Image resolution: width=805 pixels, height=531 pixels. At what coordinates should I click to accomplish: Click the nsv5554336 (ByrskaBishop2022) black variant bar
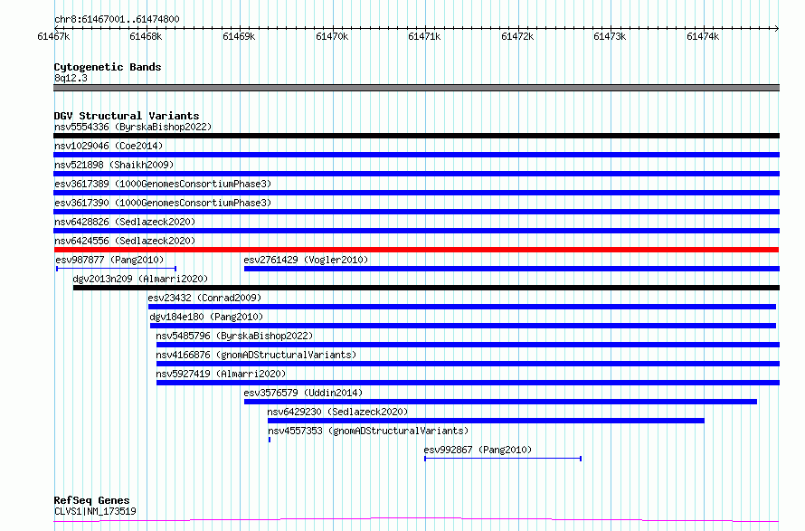(x=416, y=136)
